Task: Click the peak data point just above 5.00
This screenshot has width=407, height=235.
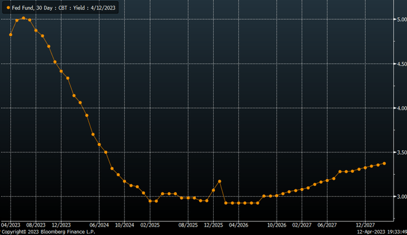Action: [24, 18]
